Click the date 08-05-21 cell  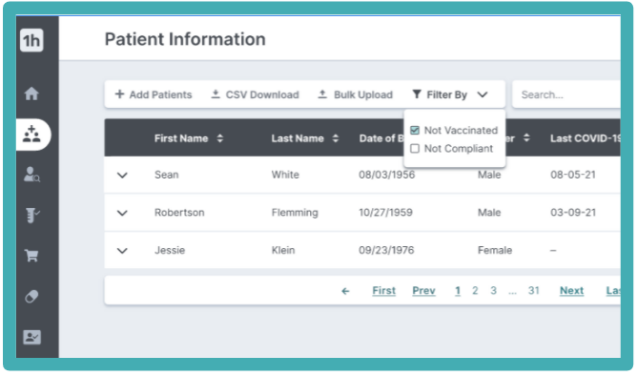tap(573, 175)
